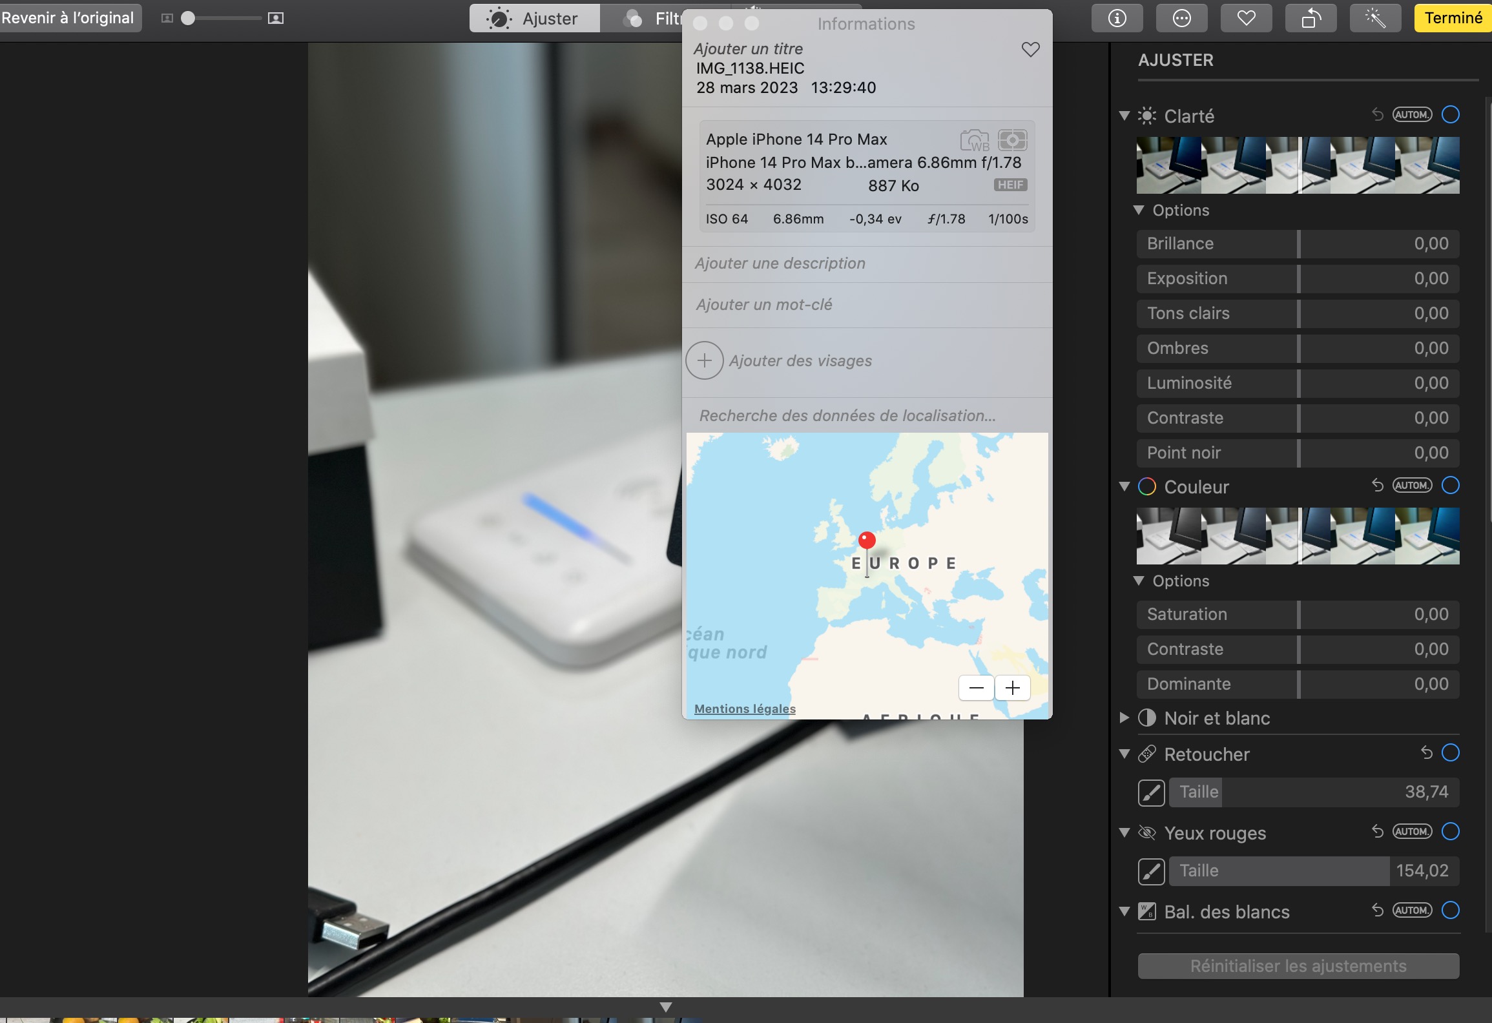Collapse the Retoucher section
Screen dimensions: 1492x1023
click(x=1124, y=754)
